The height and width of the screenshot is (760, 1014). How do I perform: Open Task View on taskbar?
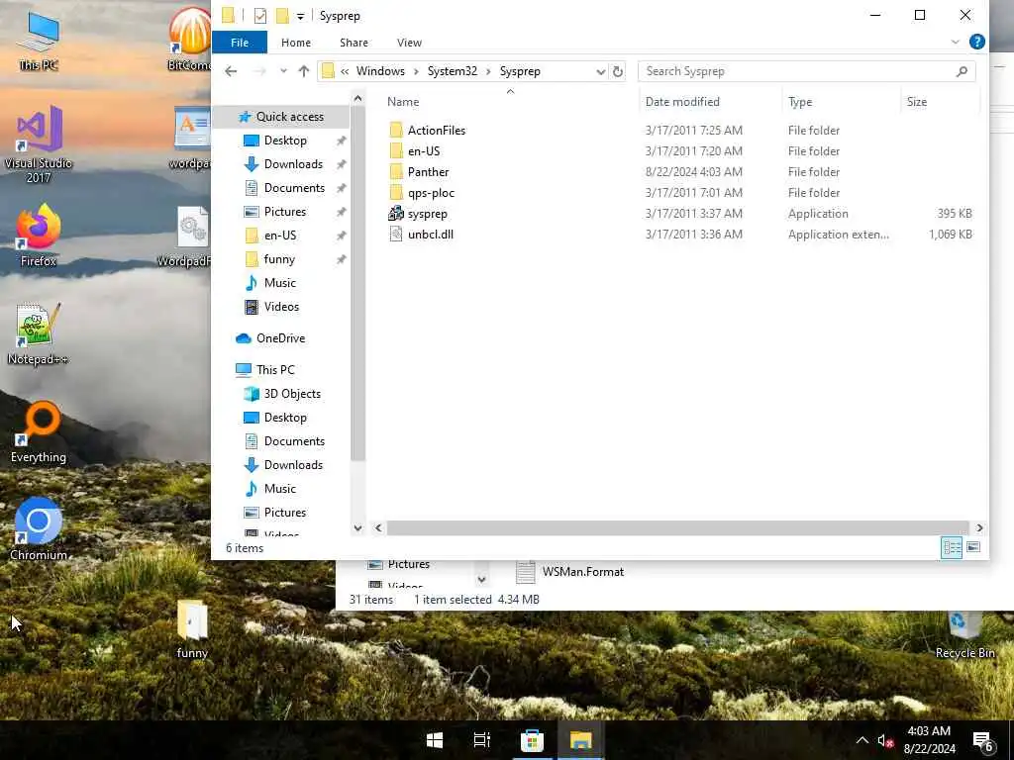(482, 740)
